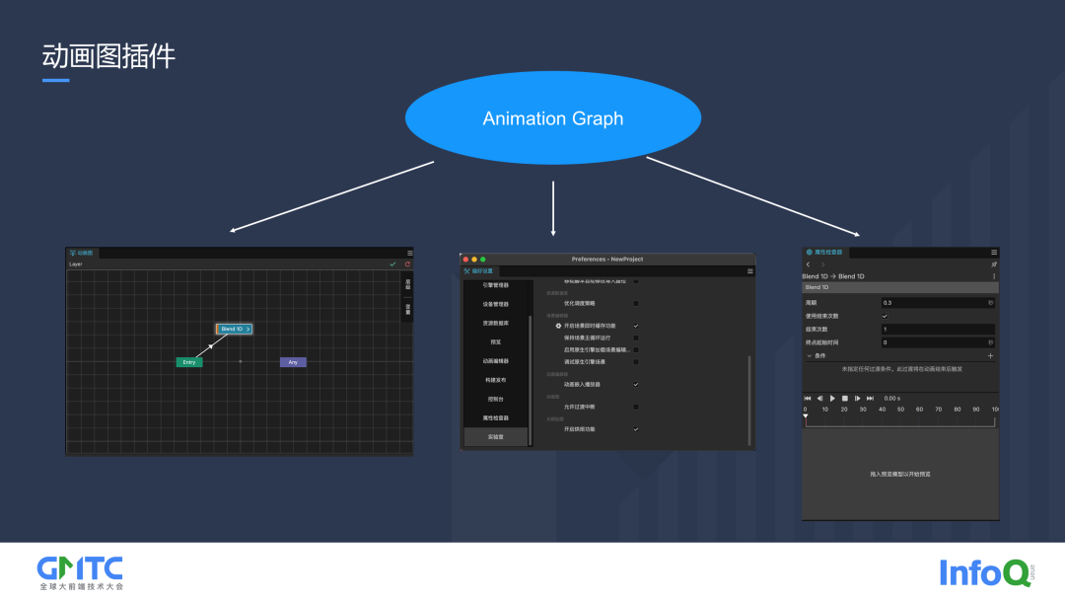
Task: Select 动画编辑器 in the preferences sidebar
Action: click(495, 361)
